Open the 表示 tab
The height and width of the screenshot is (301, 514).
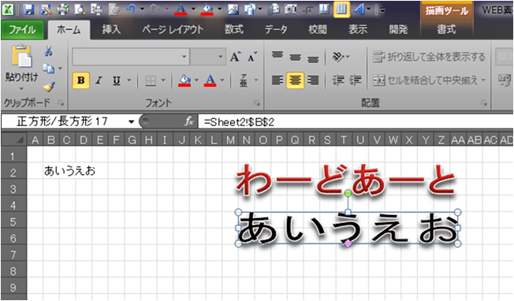click(358, 30)
